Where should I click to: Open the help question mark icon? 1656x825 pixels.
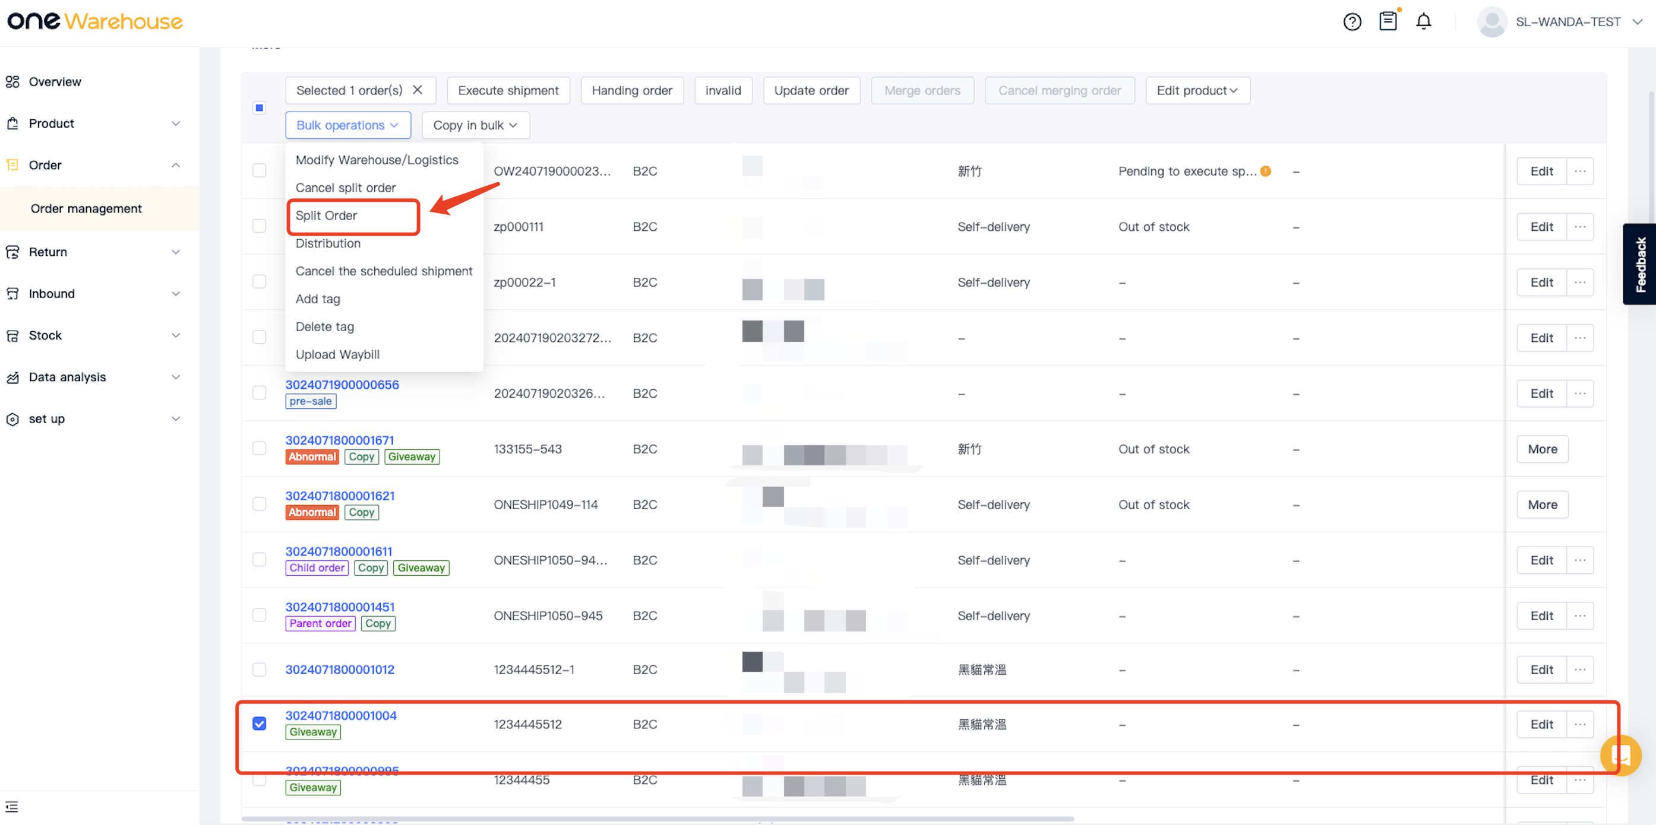[1352, 22]
